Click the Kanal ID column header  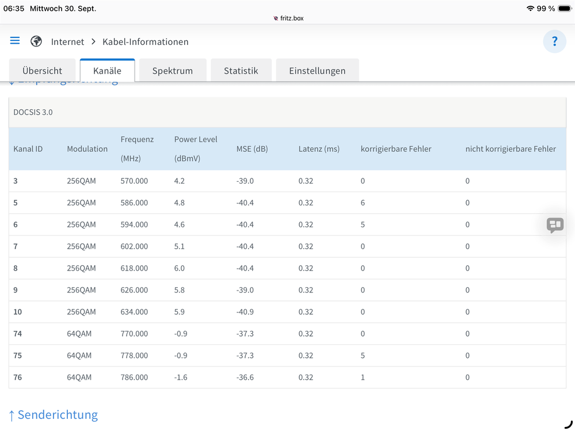coord(28,149)
